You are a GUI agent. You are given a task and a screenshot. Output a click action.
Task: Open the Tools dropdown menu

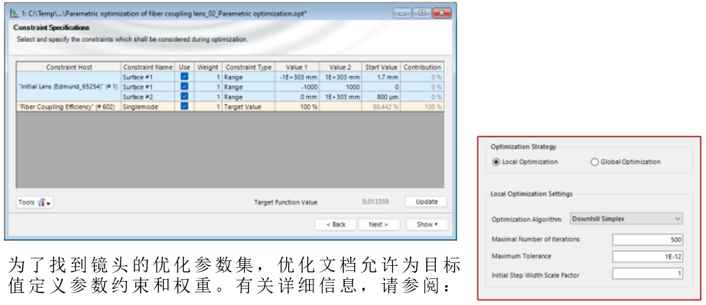35,202
